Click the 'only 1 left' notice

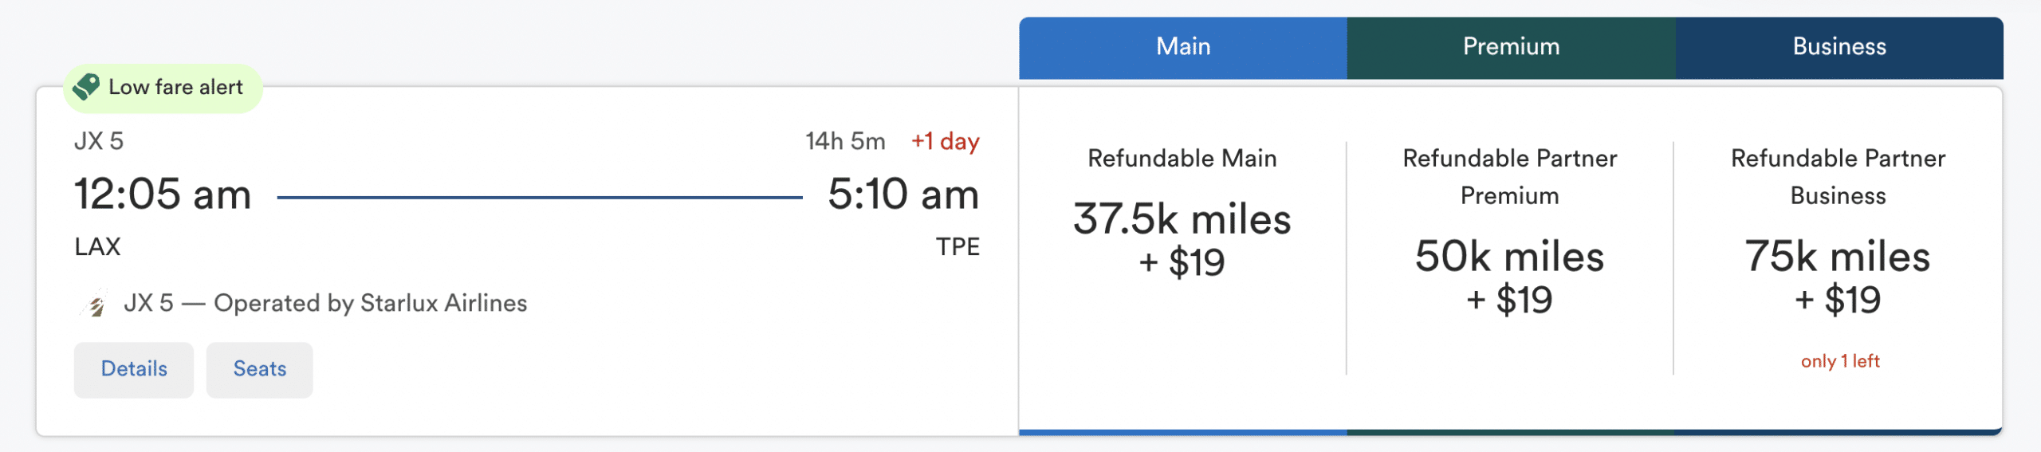[x=1840, y=361]
